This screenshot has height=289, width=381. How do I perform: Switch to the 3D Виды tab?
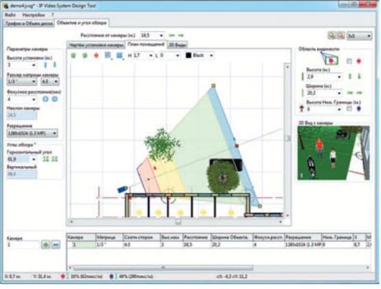coord(178,45)
